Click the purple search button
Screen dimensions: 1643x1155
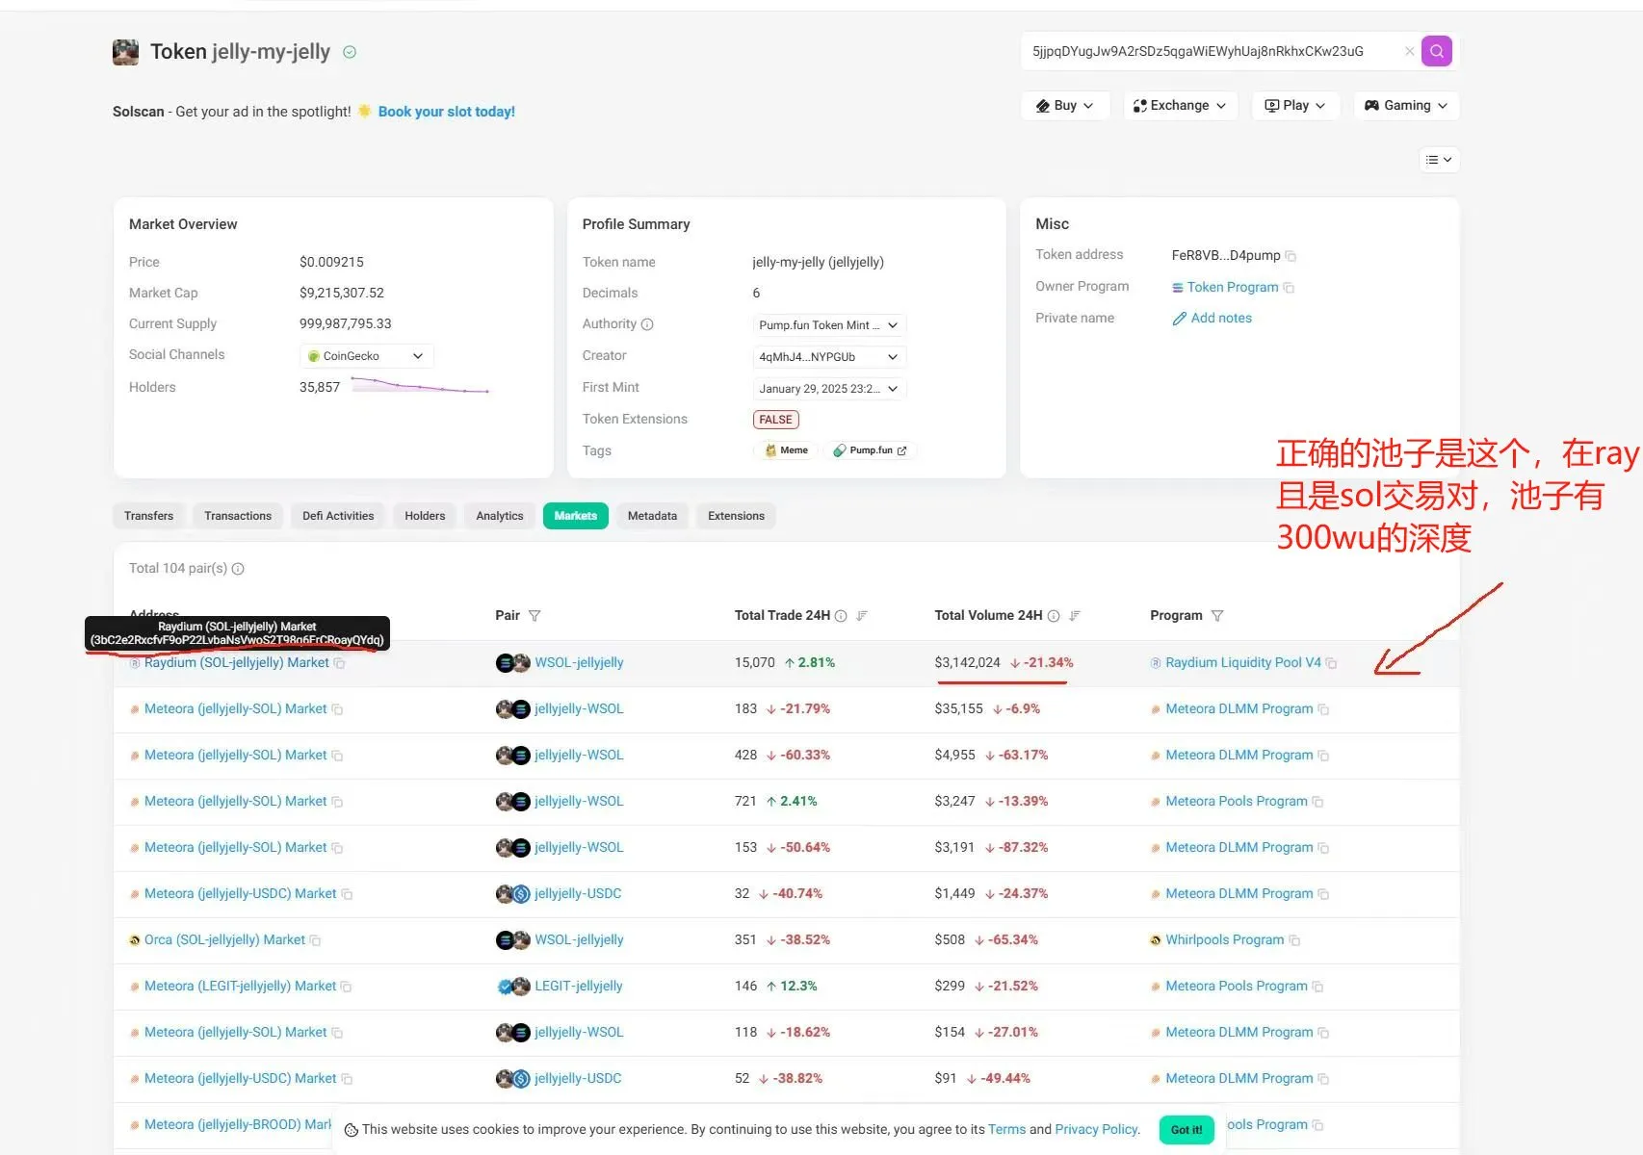point(1436,51)
